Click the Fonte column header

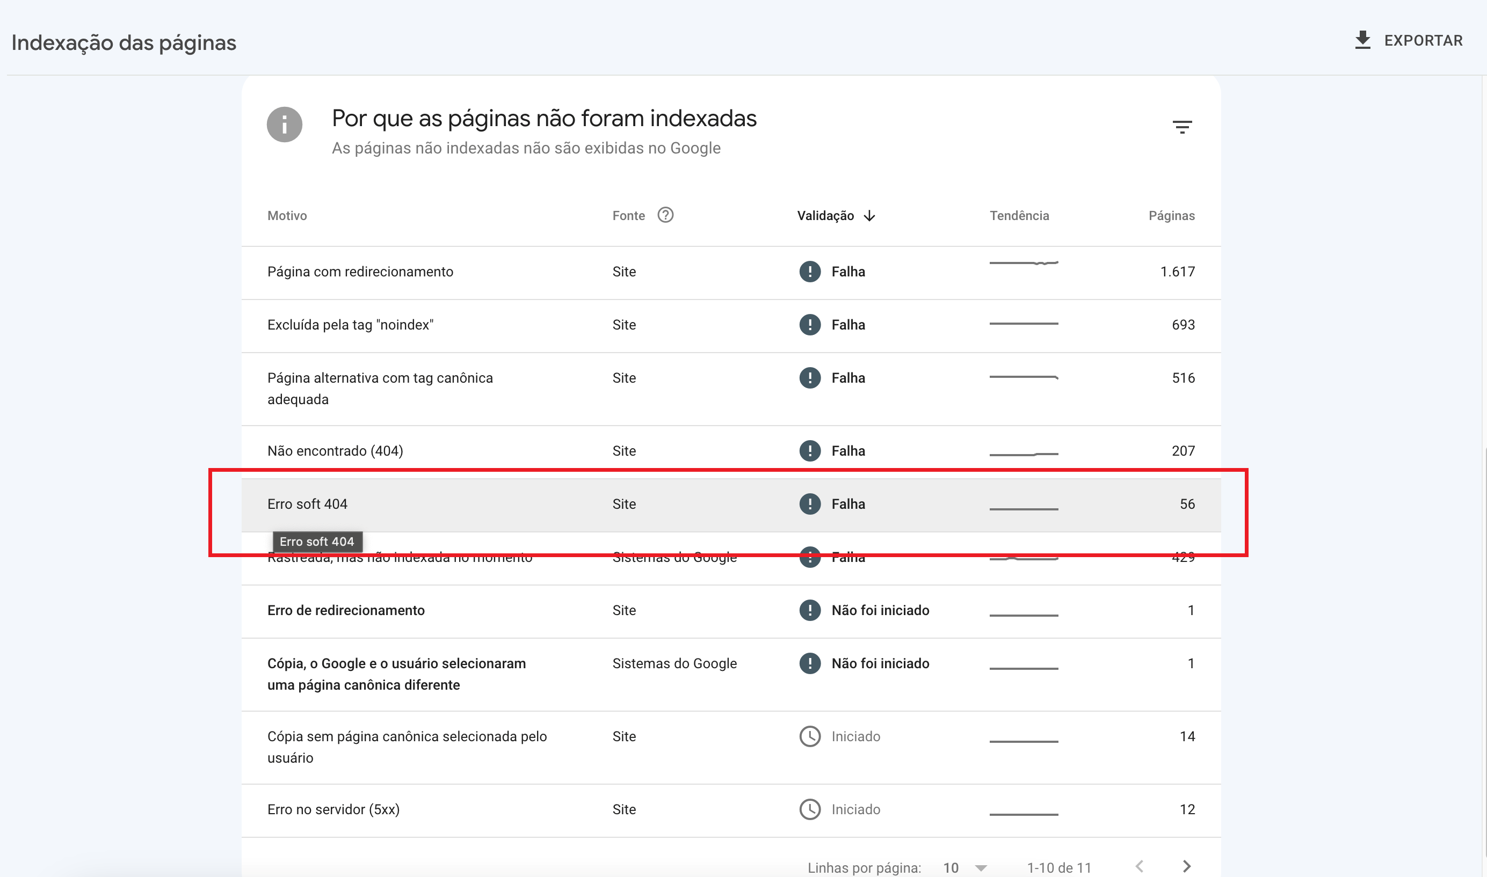(628, 216)
